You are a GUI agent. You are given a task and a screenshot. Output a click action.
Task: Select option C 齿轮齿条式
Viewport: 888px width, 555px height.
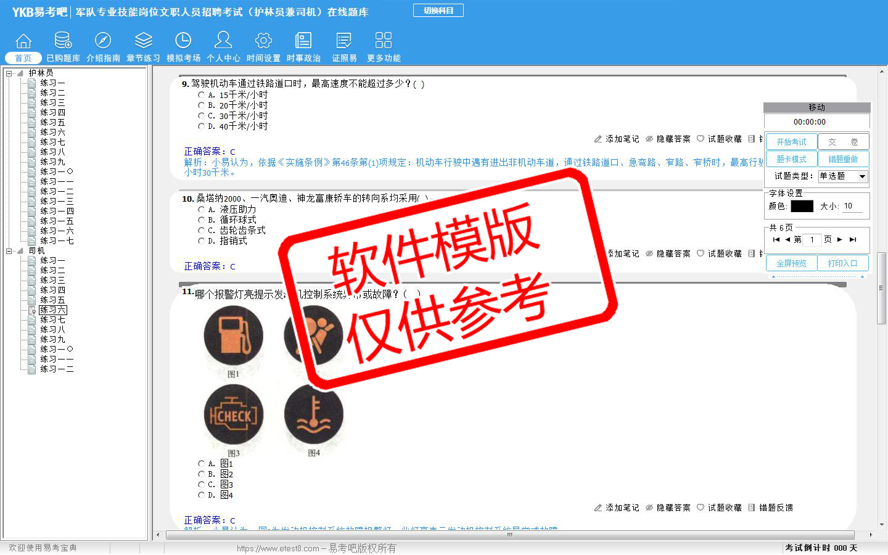[x=201, y=231]
